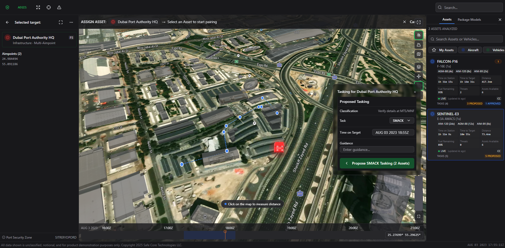Open SITREP/OPORD link in status bar
505x248 pixels.
(66, 237)
